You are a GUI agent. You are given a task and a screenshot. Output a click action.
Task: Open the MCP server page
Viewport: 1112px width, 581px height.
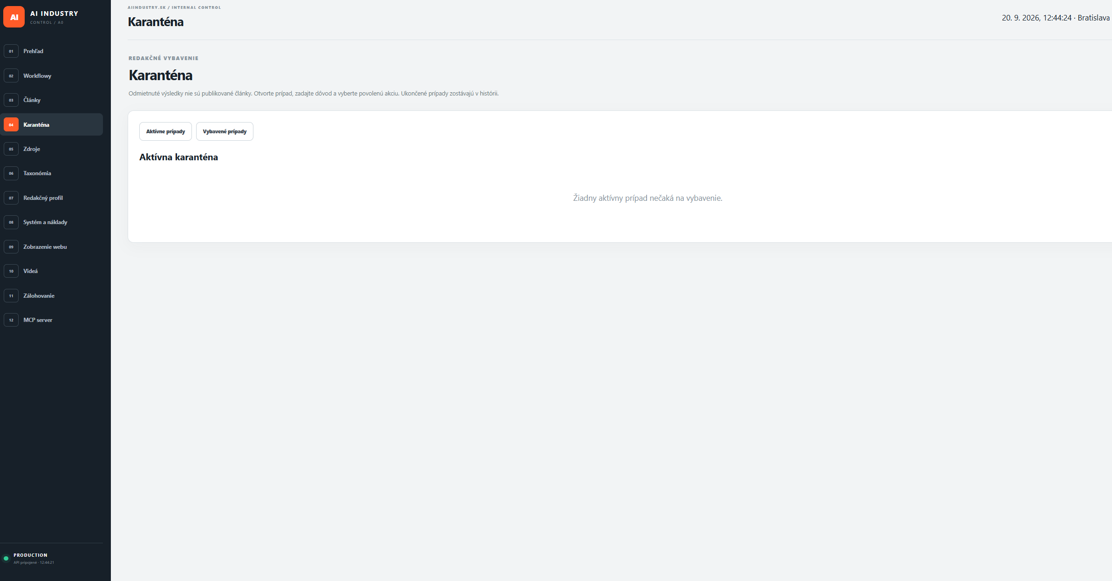pyautogui.click(x=51, y=320)
